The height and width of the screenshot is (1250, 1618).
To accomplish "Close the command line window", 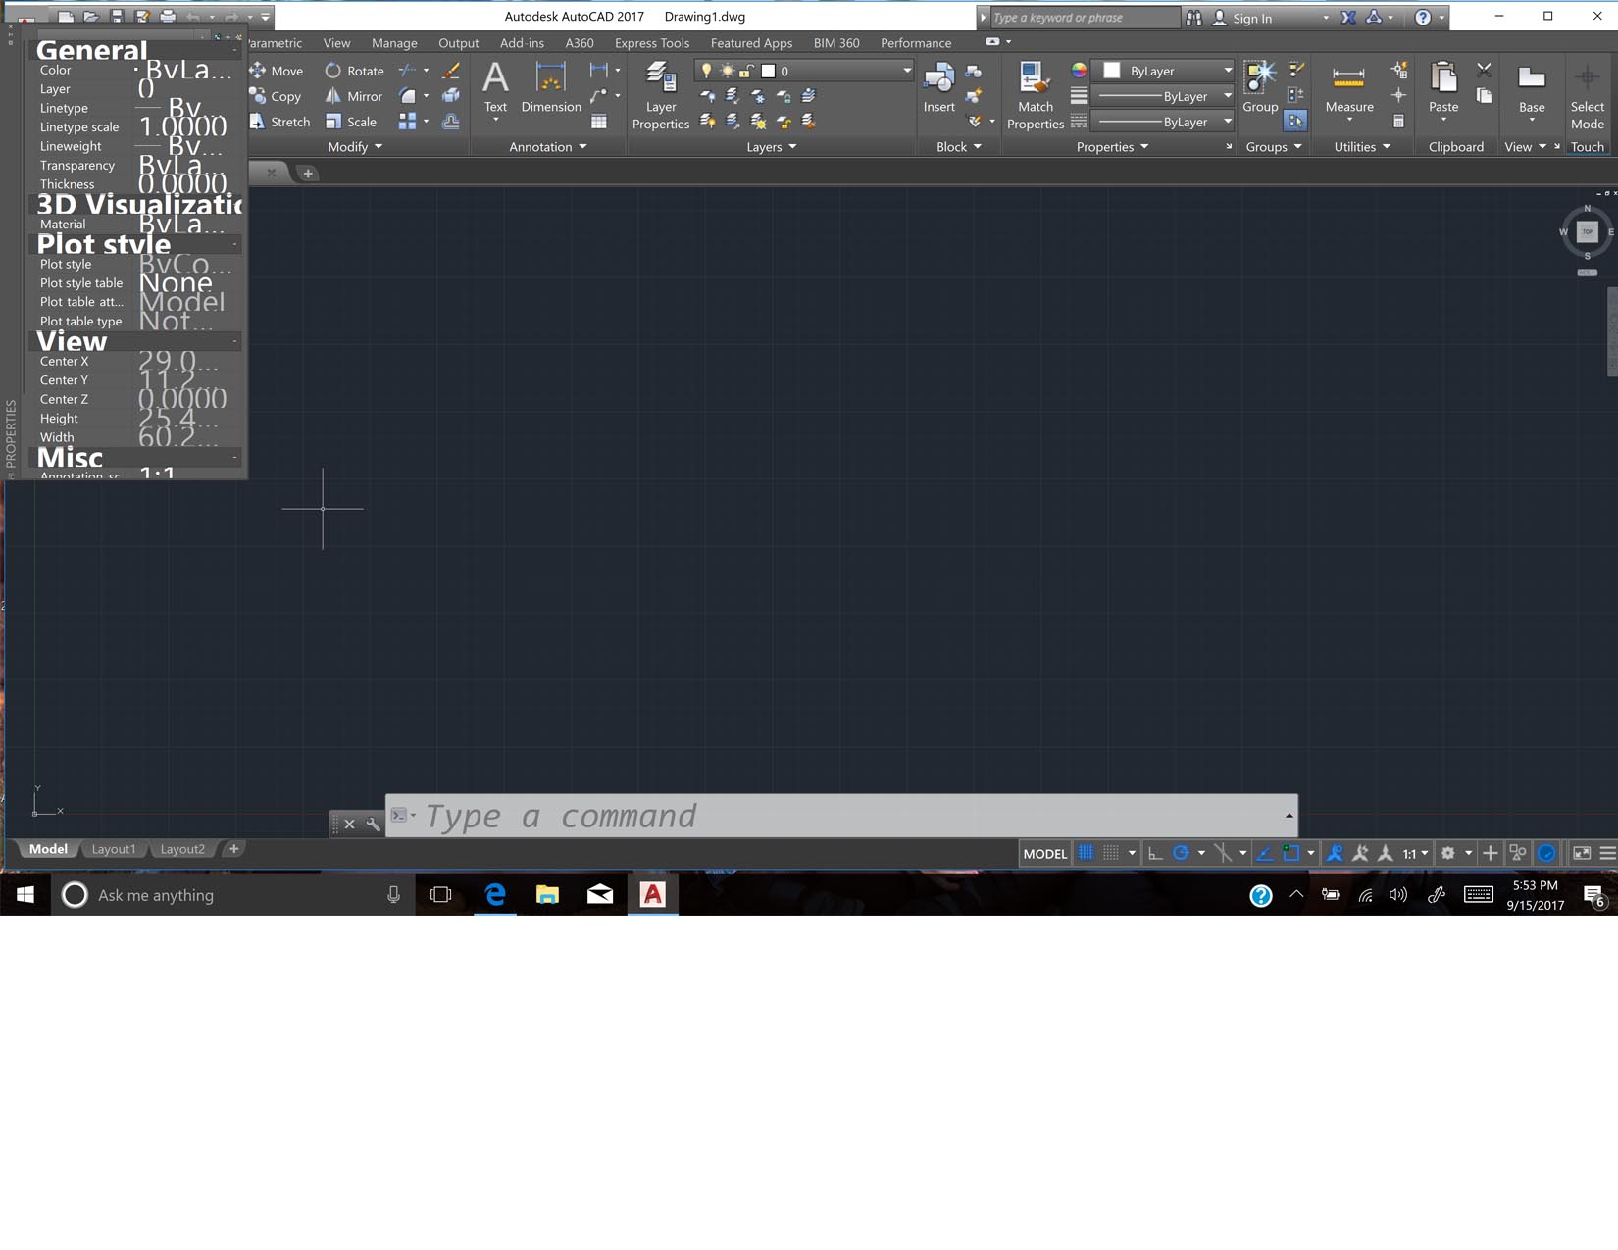I will pyautogui.click(x=349, y=824).
